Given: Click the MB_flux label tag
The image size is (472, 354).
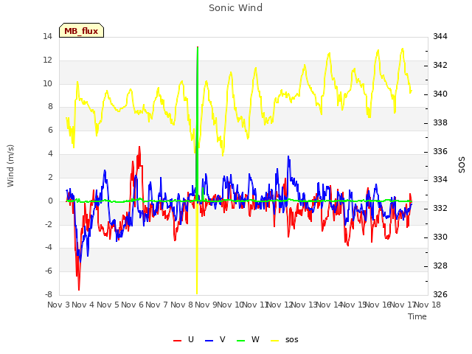Looking at the screenshot, I should (x=81, y=30).
